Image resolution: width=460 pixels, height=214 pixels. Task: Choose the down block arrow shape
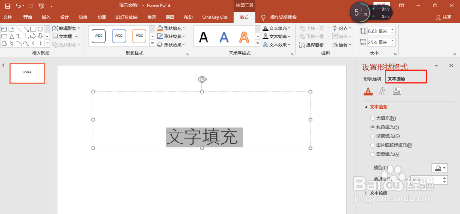(40, 36)
